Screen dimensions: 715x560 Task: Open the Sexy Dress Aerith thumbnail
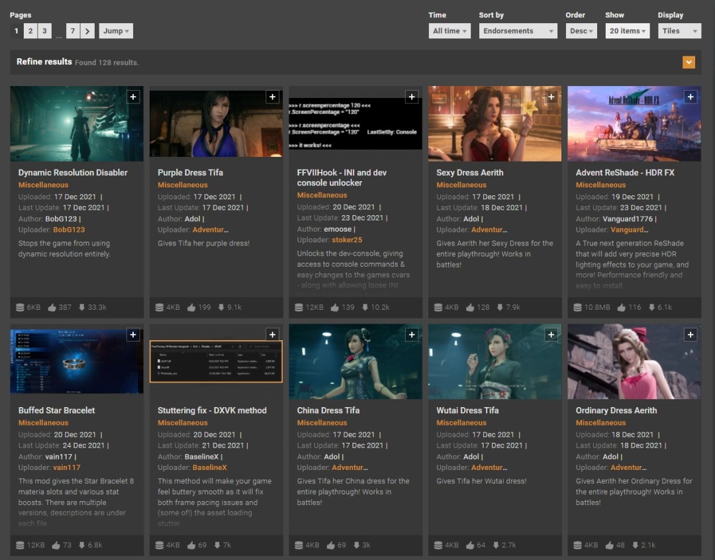(495, 124)
